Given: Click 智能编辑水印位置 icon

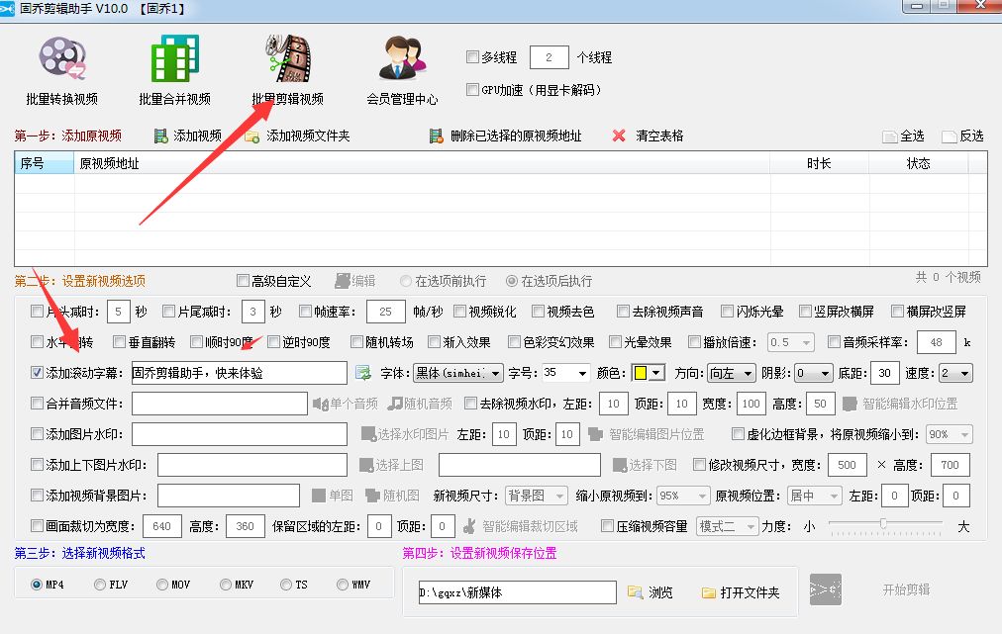Looking at the screenshot, I should point(850,404).
